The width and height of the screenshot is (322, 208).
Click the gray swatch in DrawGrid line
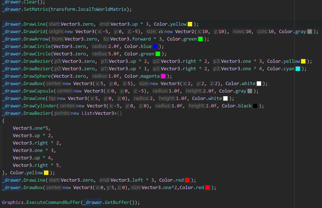[309, 32]
